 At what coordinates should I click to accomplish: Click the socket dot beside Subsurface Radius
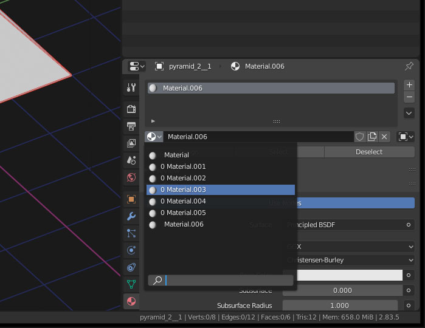click(409, 306)
